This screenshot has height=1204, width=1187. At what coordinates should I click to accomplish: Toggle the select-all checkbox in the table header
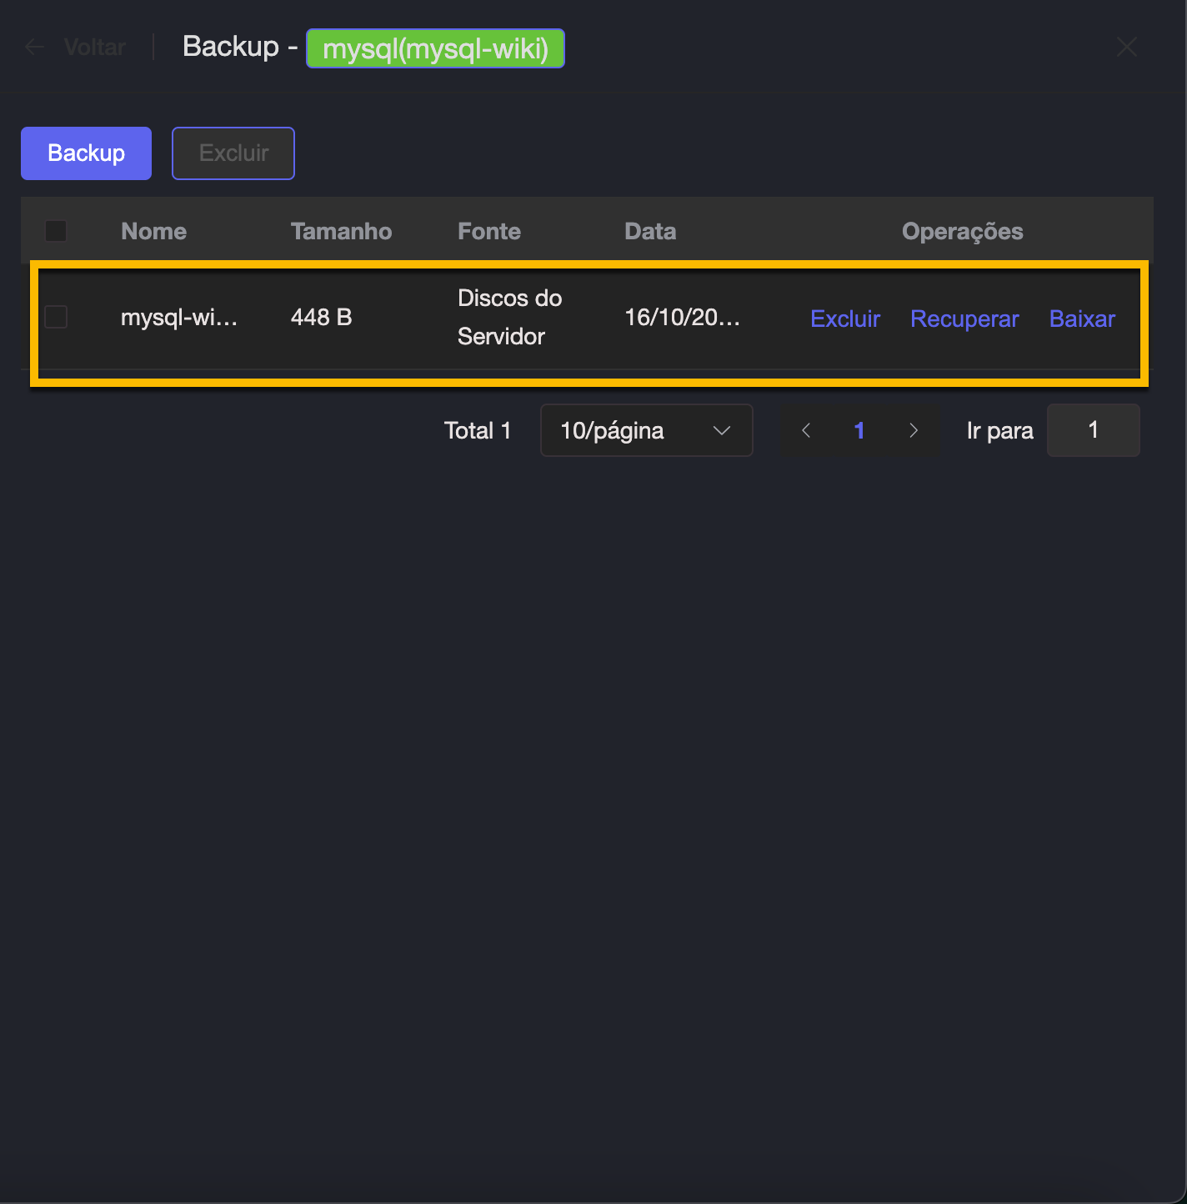(x=56, y=231)
